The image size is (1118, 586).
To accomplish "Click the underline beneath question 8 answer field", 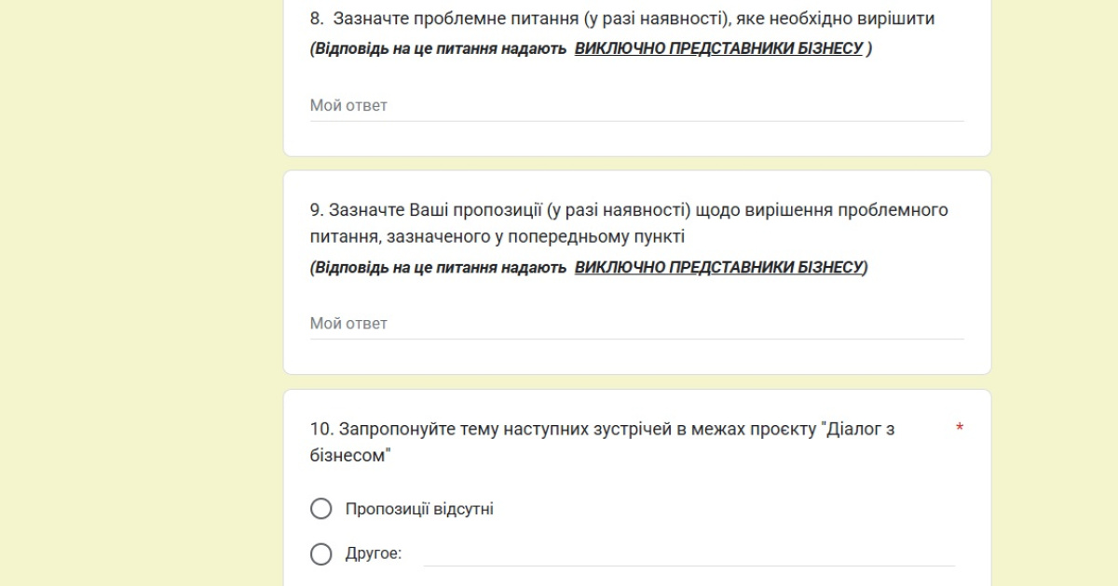I will coord(637,121).
